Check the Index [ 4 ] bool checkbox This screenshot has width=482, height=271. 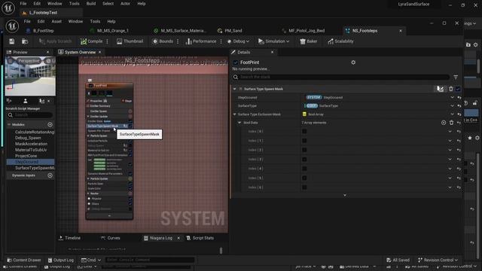point(304,169)
